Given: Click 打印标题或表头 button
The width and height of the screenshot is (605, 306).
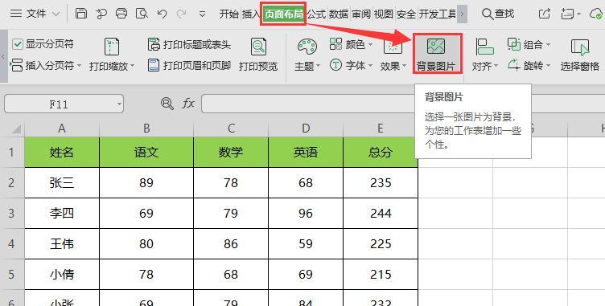Looking at the screenshot, I should [x=189, y=44].
